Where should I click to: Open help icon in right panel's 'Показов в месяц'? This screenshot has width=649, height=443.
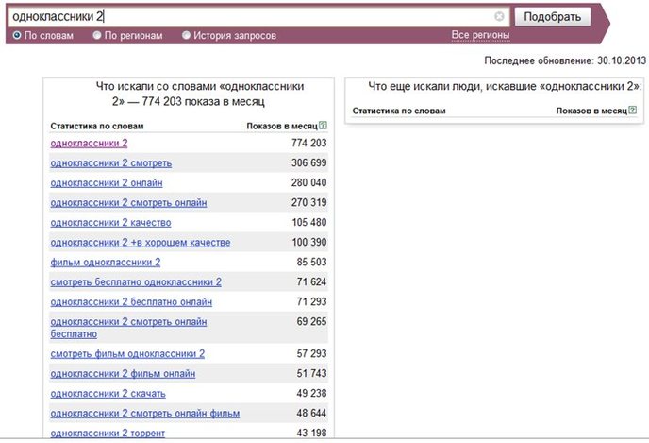tap(632, 110)
